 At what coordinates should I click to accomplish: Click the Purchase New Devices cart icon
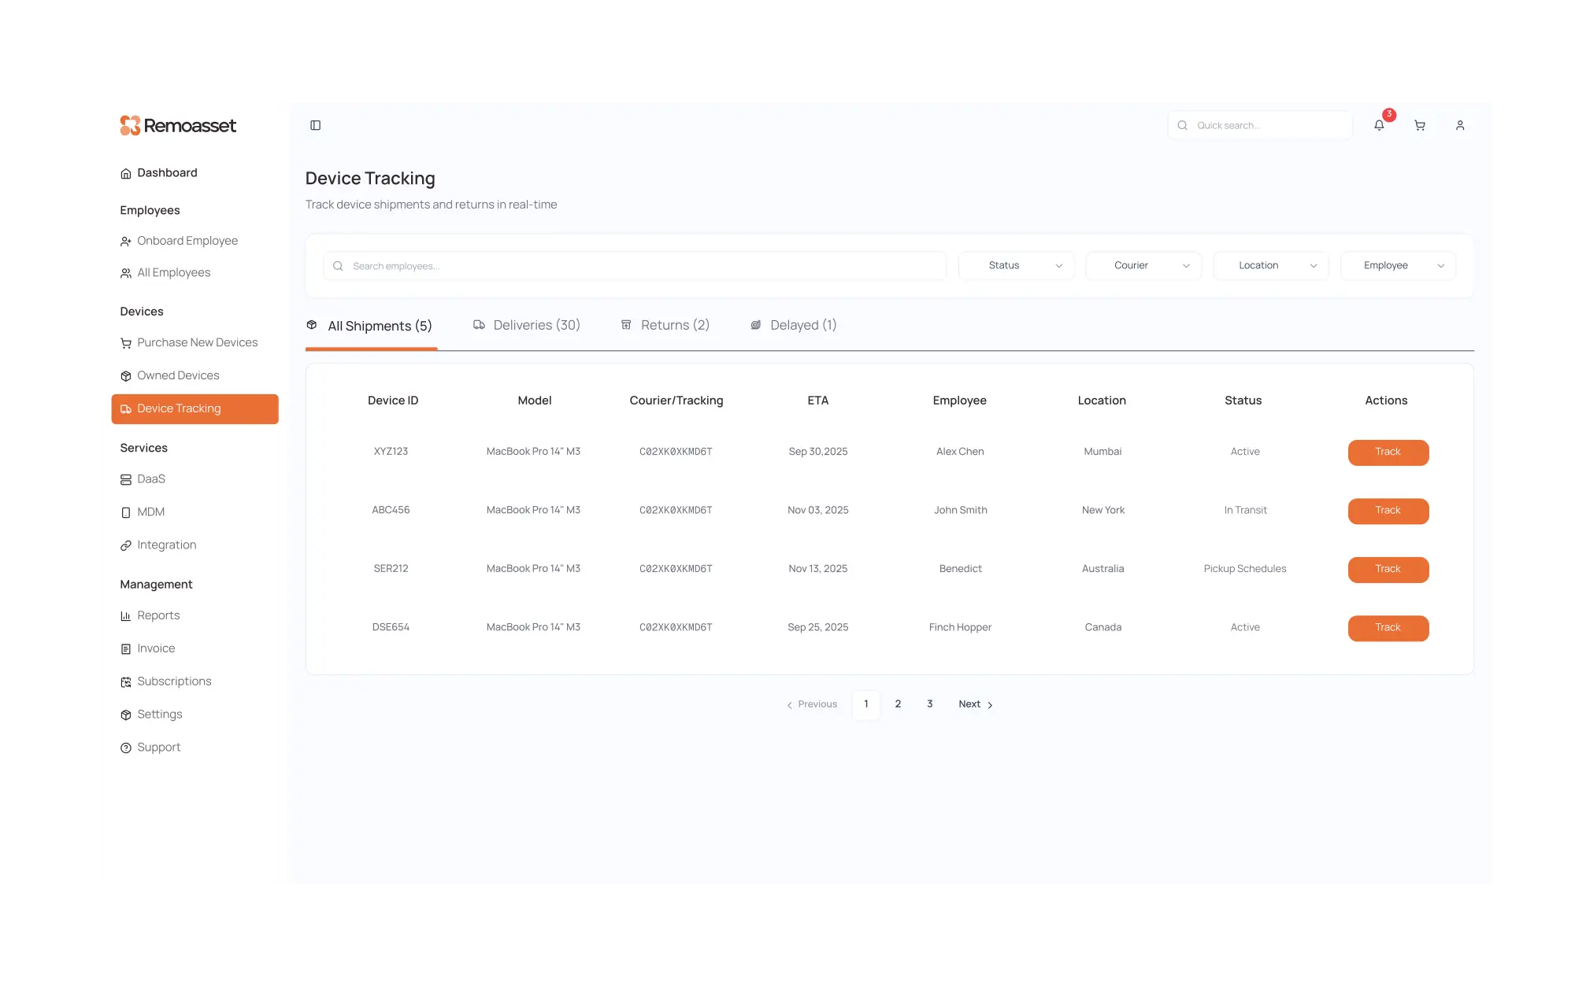pos(126,343)
